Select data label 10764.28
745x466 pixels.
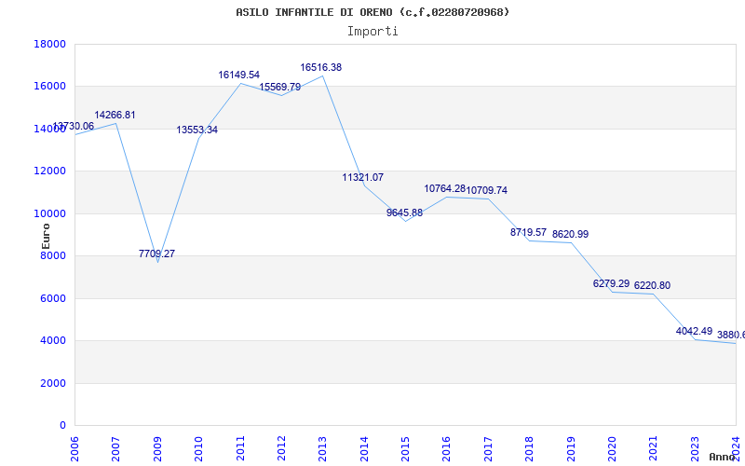click(445, 189)
